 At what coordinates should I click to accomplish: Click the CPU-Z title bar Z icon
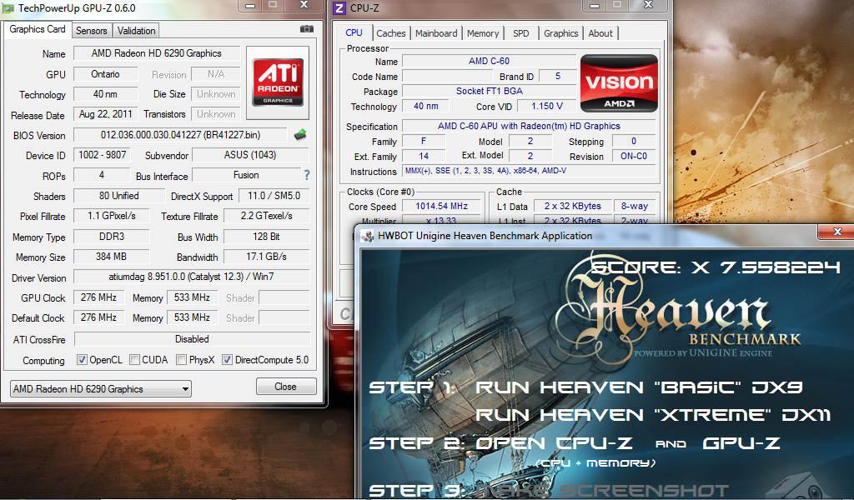pos(339,8)
